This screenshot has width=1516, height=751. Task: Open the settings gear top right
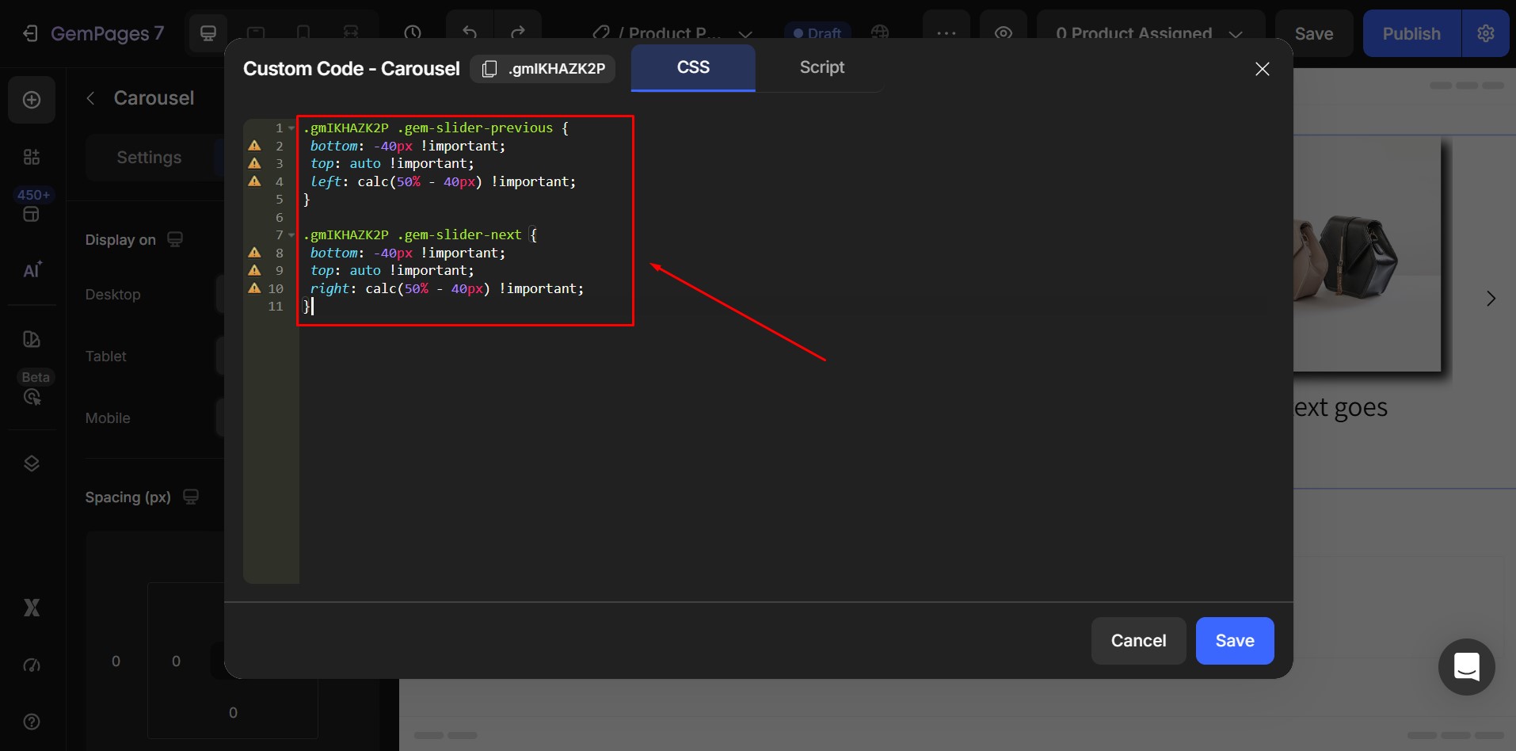(1485, 33)
